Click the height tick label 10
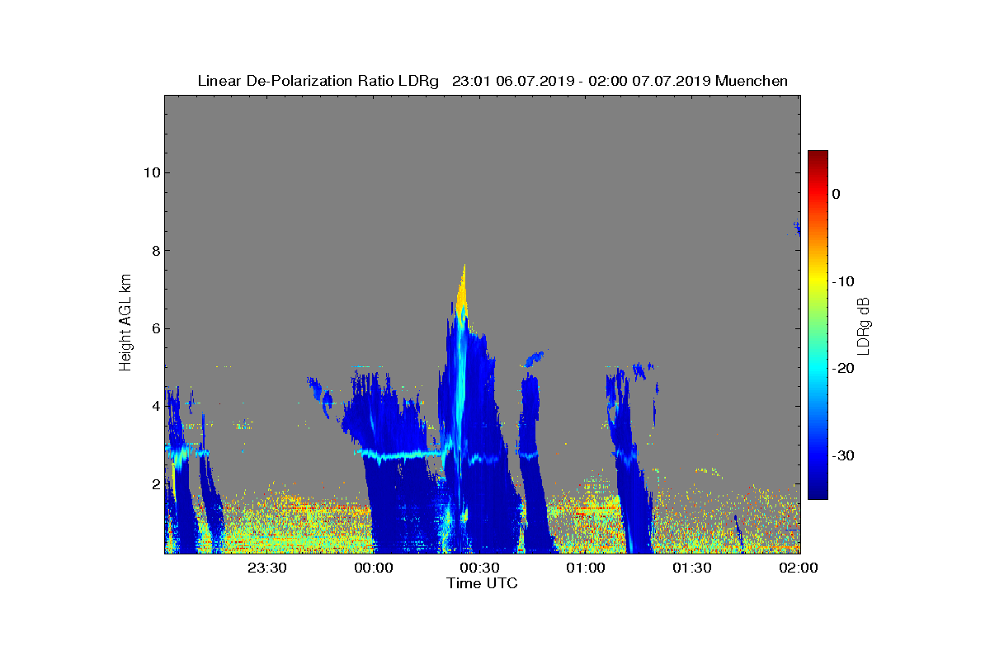 [x=150, y=172]
